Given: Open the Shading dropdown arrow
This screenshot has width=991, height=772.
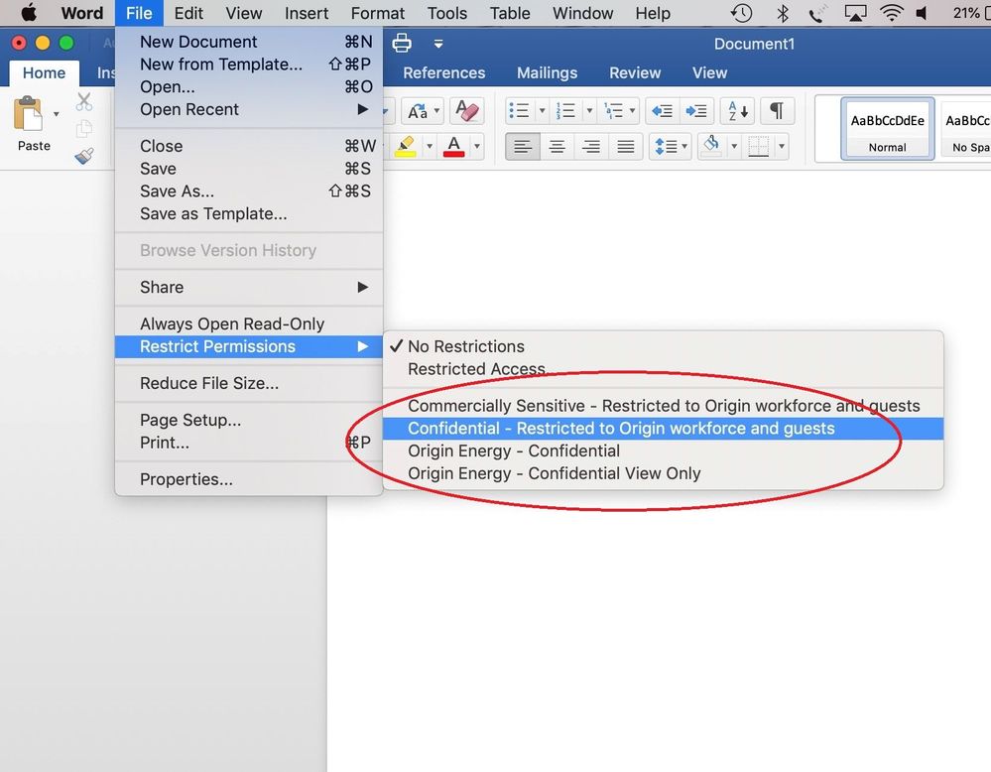Looking at the screenshot, I should click(734, 147).
